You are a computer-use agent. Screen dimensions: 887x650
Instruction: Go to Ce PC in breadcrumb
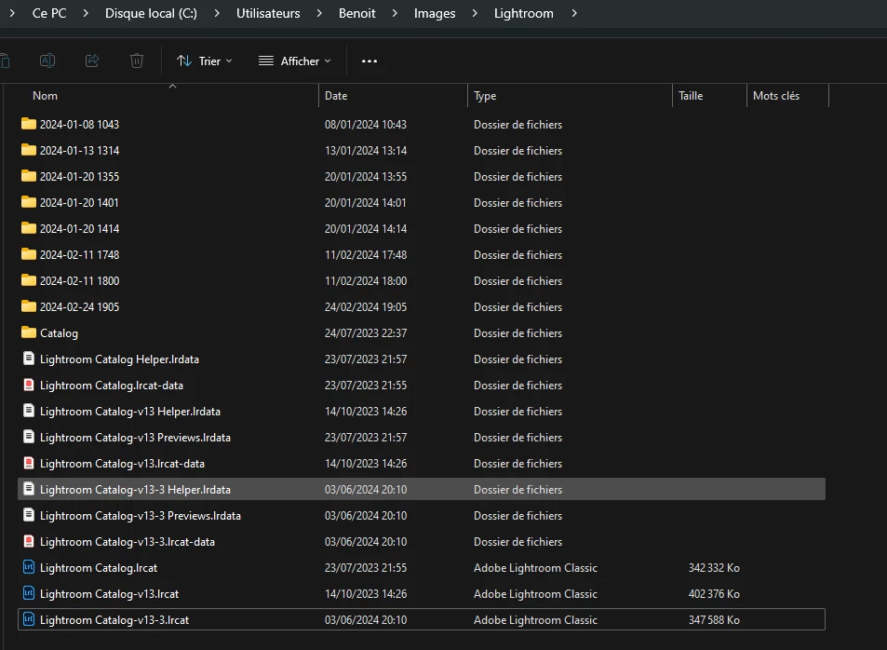(x=49, y=13)
